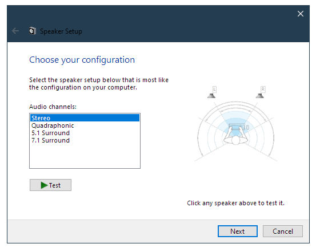Click the Speaker Setup title icon
Viewport: 316px width, 252px height.
click(x=32, y=31)
